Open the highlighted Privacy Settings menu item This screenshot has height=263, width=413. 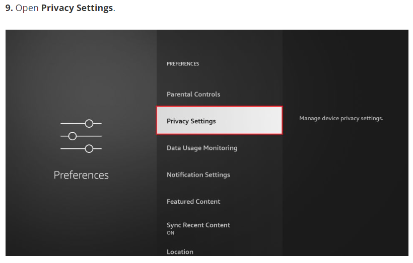(x=219, y=121)
